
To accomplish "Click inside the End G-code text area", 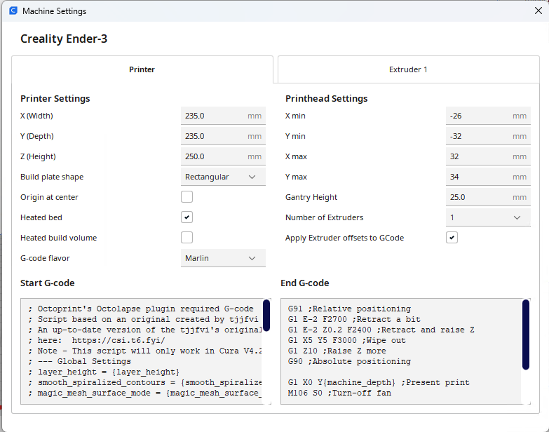I will [x=400, y=351].
